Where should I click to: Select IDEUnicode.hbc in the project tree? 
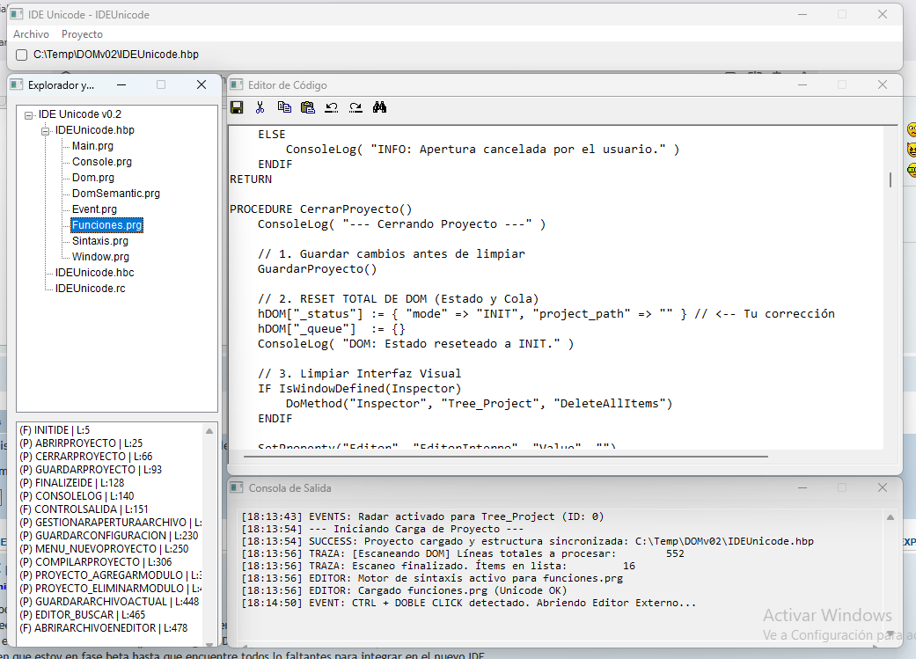click(95, 272)
